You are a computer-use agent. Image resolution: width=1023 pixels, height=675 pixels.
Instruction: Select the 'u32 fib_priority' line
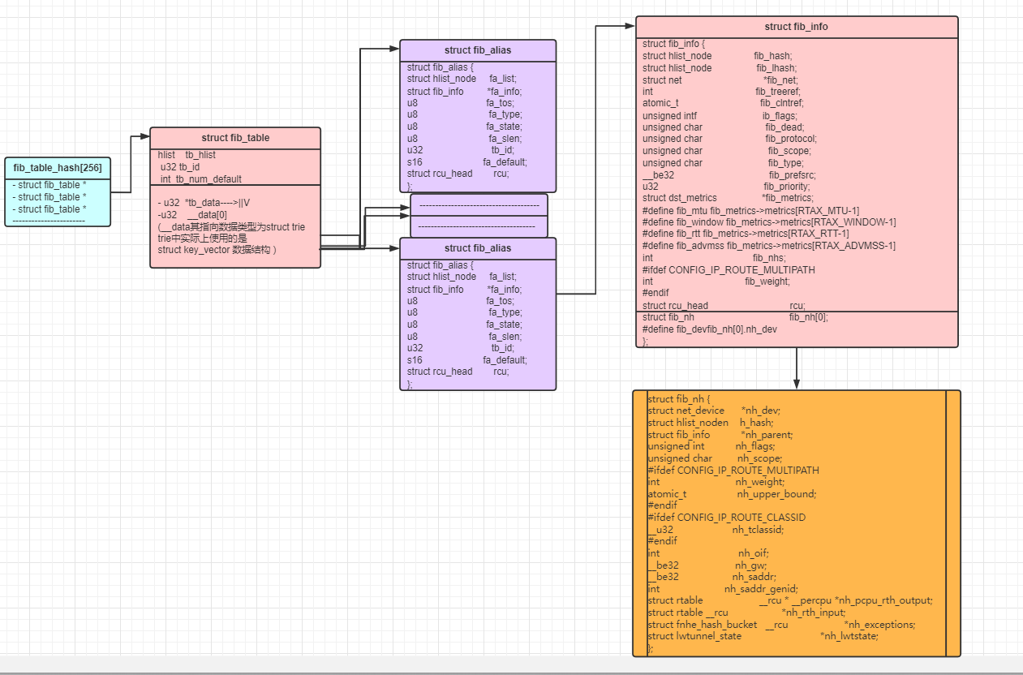click(x=726, y=186)
